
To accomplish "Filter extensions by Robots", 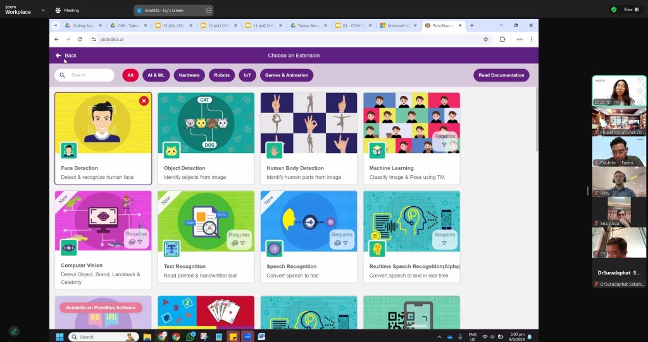I will [222, 75].
